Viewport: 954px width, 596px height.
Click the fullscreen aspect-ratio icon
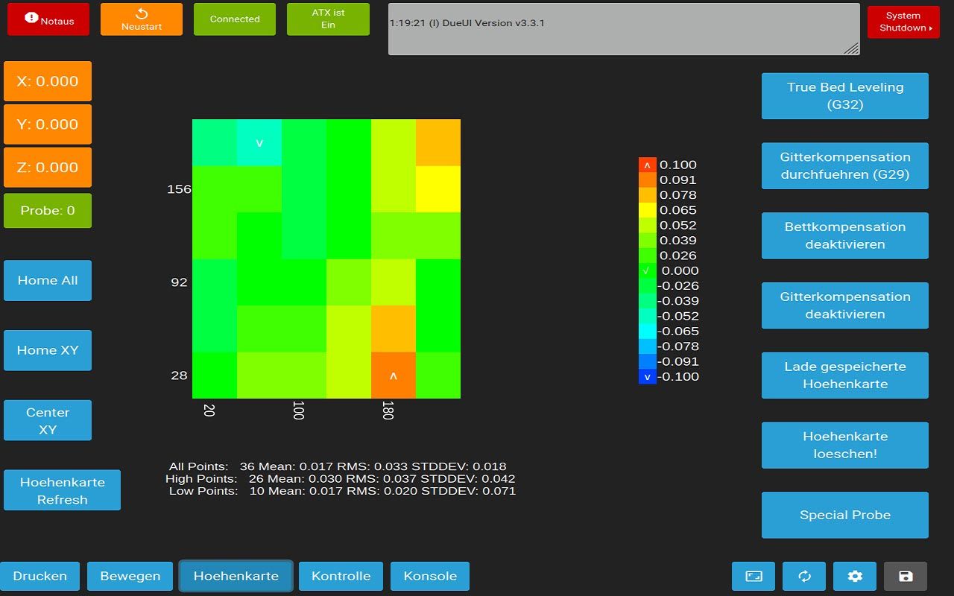(x=754, y=576)
